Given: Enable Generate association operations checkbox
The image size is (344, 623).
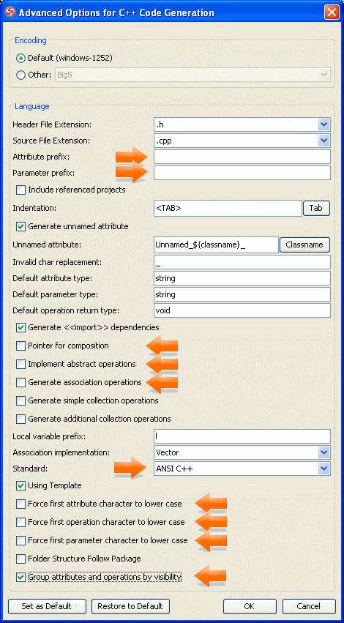Looking at the screenshot, I should [x=20, y=382].
